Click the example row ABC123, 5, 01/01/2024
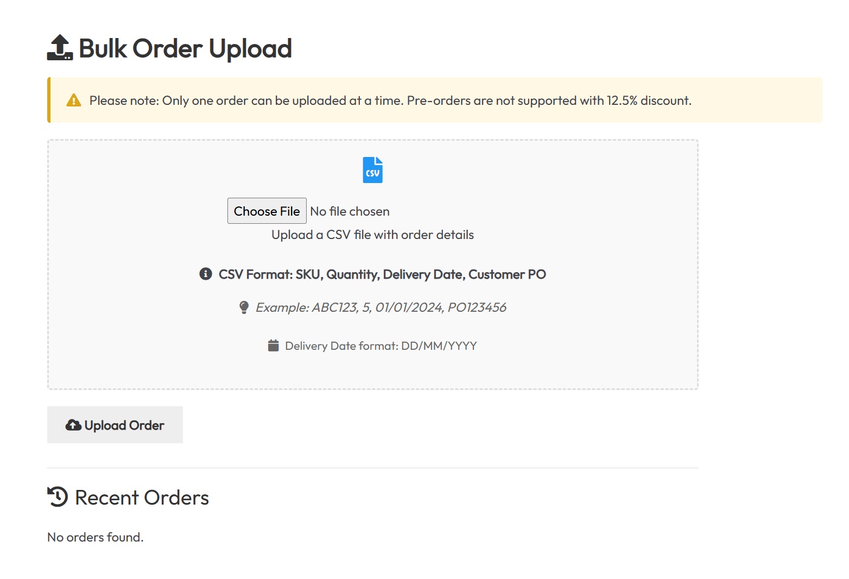This screenshot has height=579, width=849. point(381,307)
